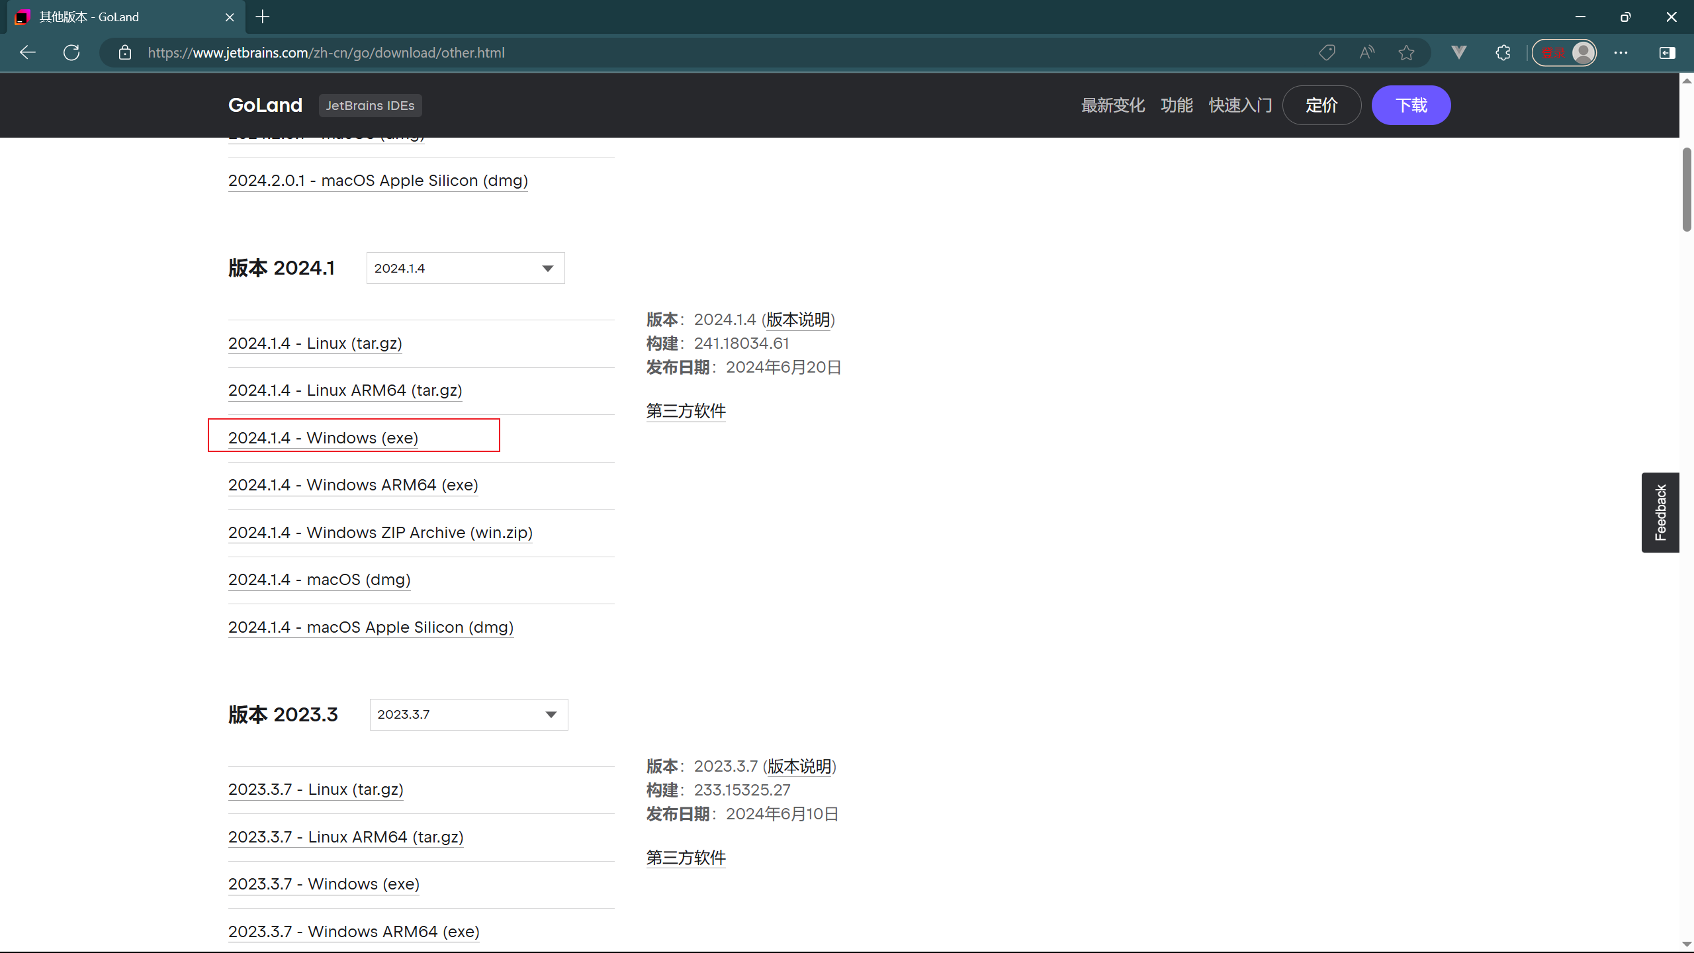Download 2023.3.7 Linux tar.gz
This screenshot has width=1694, height=953.
[316, 790]
